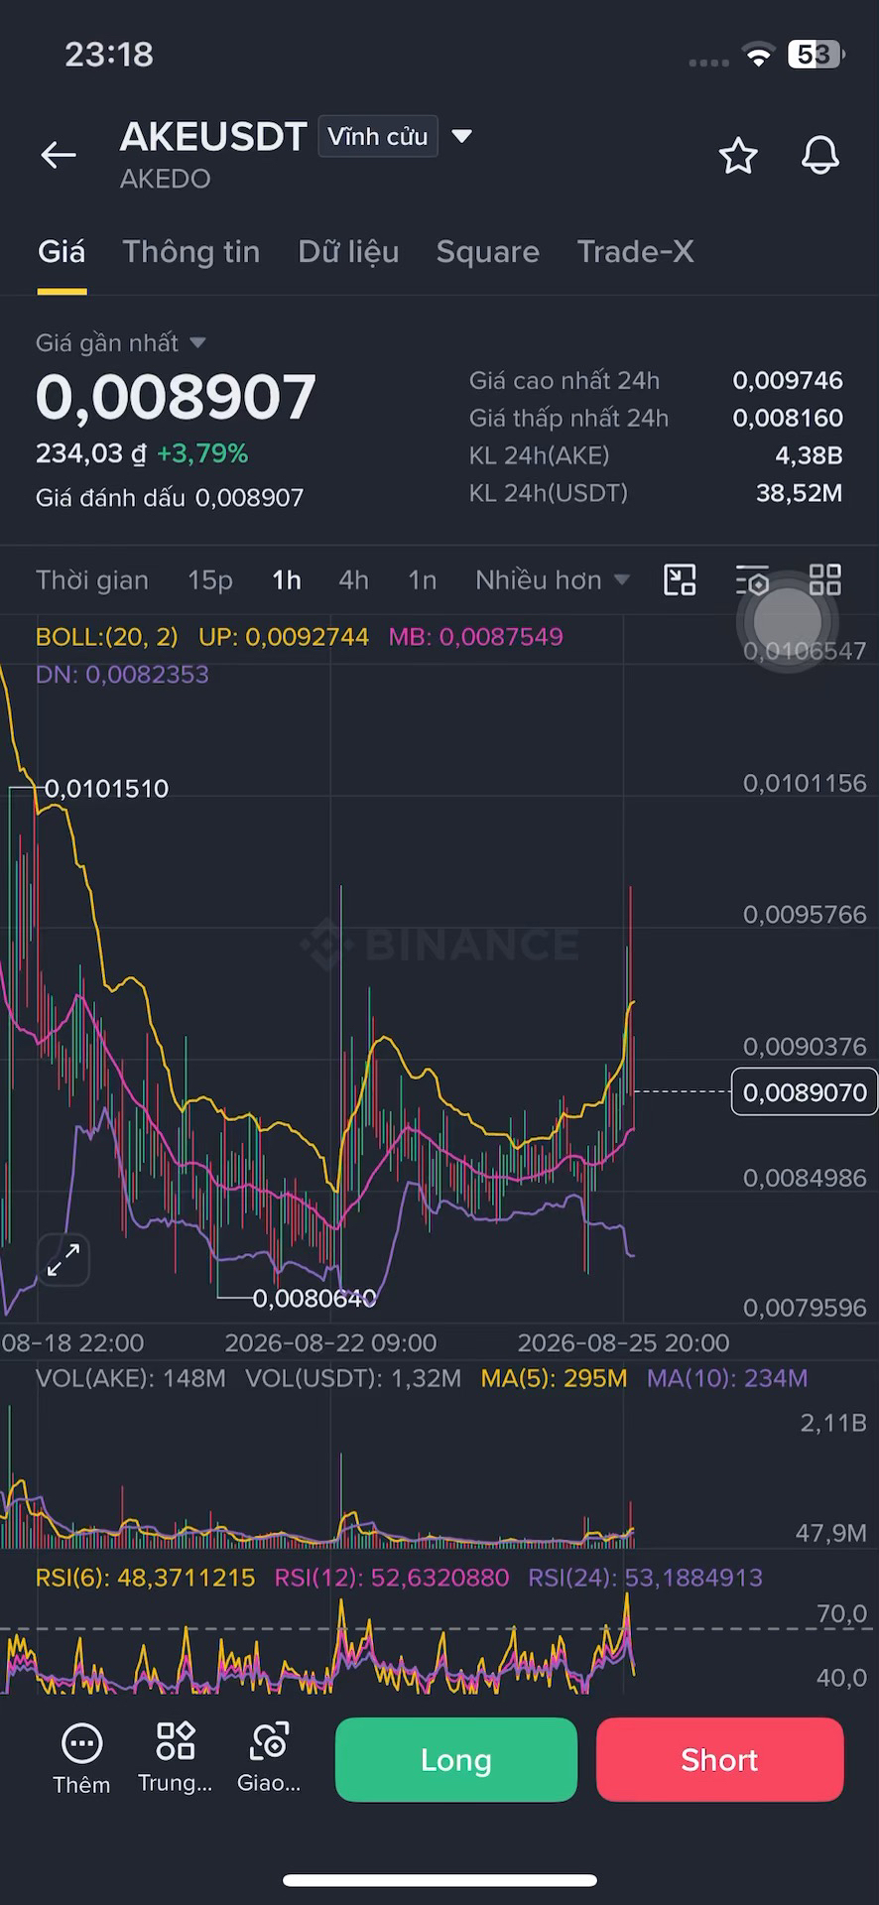
Task: Open the Nhiều hơn timeframe dropdown
Action: 553,579
